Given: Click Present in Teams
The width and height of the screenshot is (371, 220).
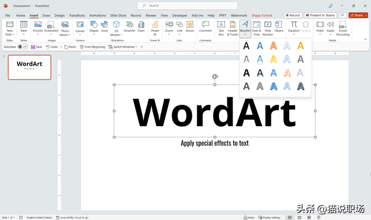Looking at the screenshot, I should 321,16.
